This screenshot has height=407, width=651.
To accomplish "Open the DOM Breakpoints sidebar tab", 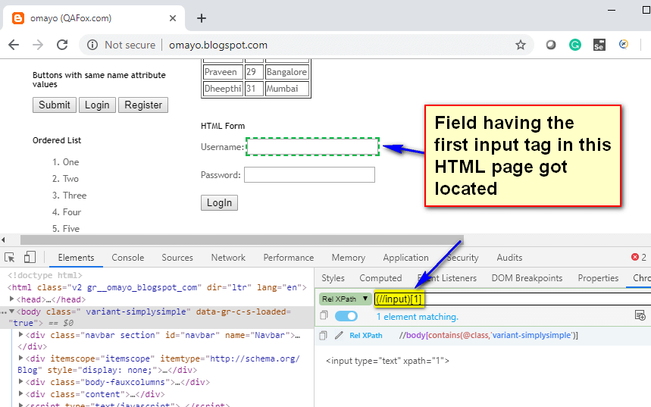I will [527, 278].
